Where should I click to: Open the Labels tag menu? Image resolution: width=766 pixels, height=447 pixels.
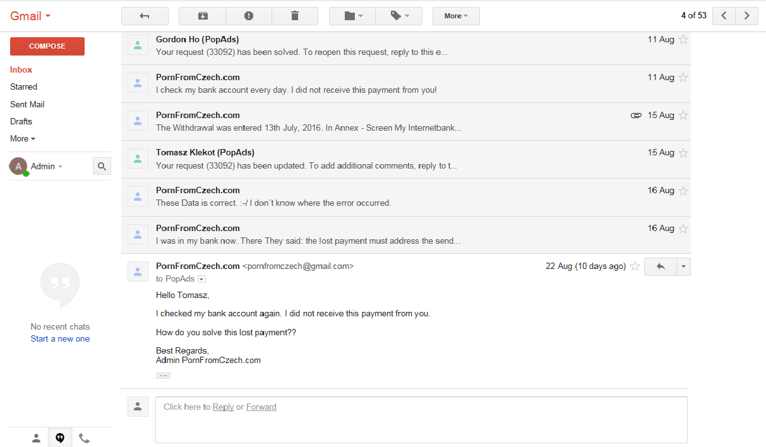(399, 16)
